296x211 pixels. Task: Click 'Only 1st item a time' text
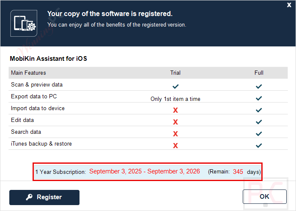point(175,99)
